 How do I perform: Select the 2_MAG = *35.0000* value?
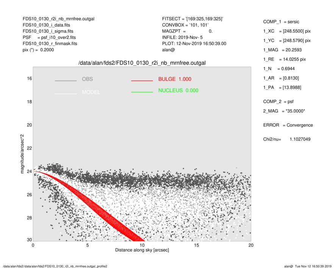pyautogui.click(x=284, y=111)
